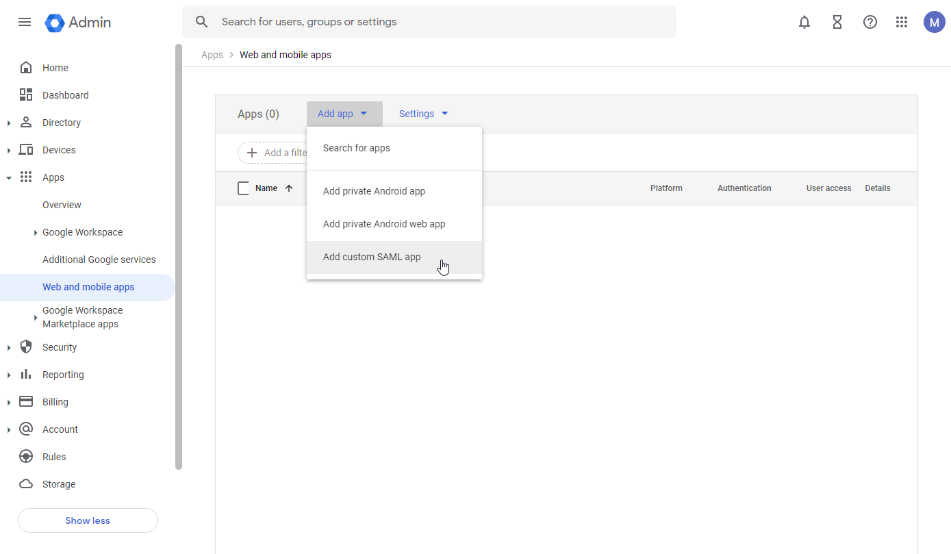Open Additional Google services

click(99, 260)
